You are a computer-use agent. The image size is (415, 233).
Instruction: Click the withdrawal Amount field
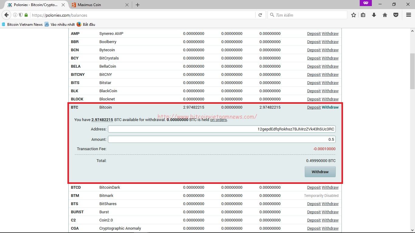(x=222, y=139)
